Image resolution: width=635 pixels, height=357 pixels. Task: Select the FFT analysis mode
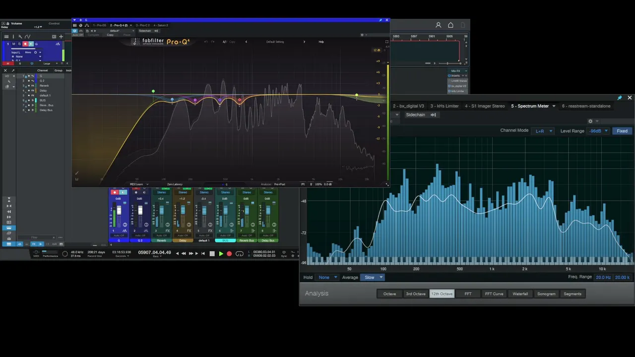point(468,294)
